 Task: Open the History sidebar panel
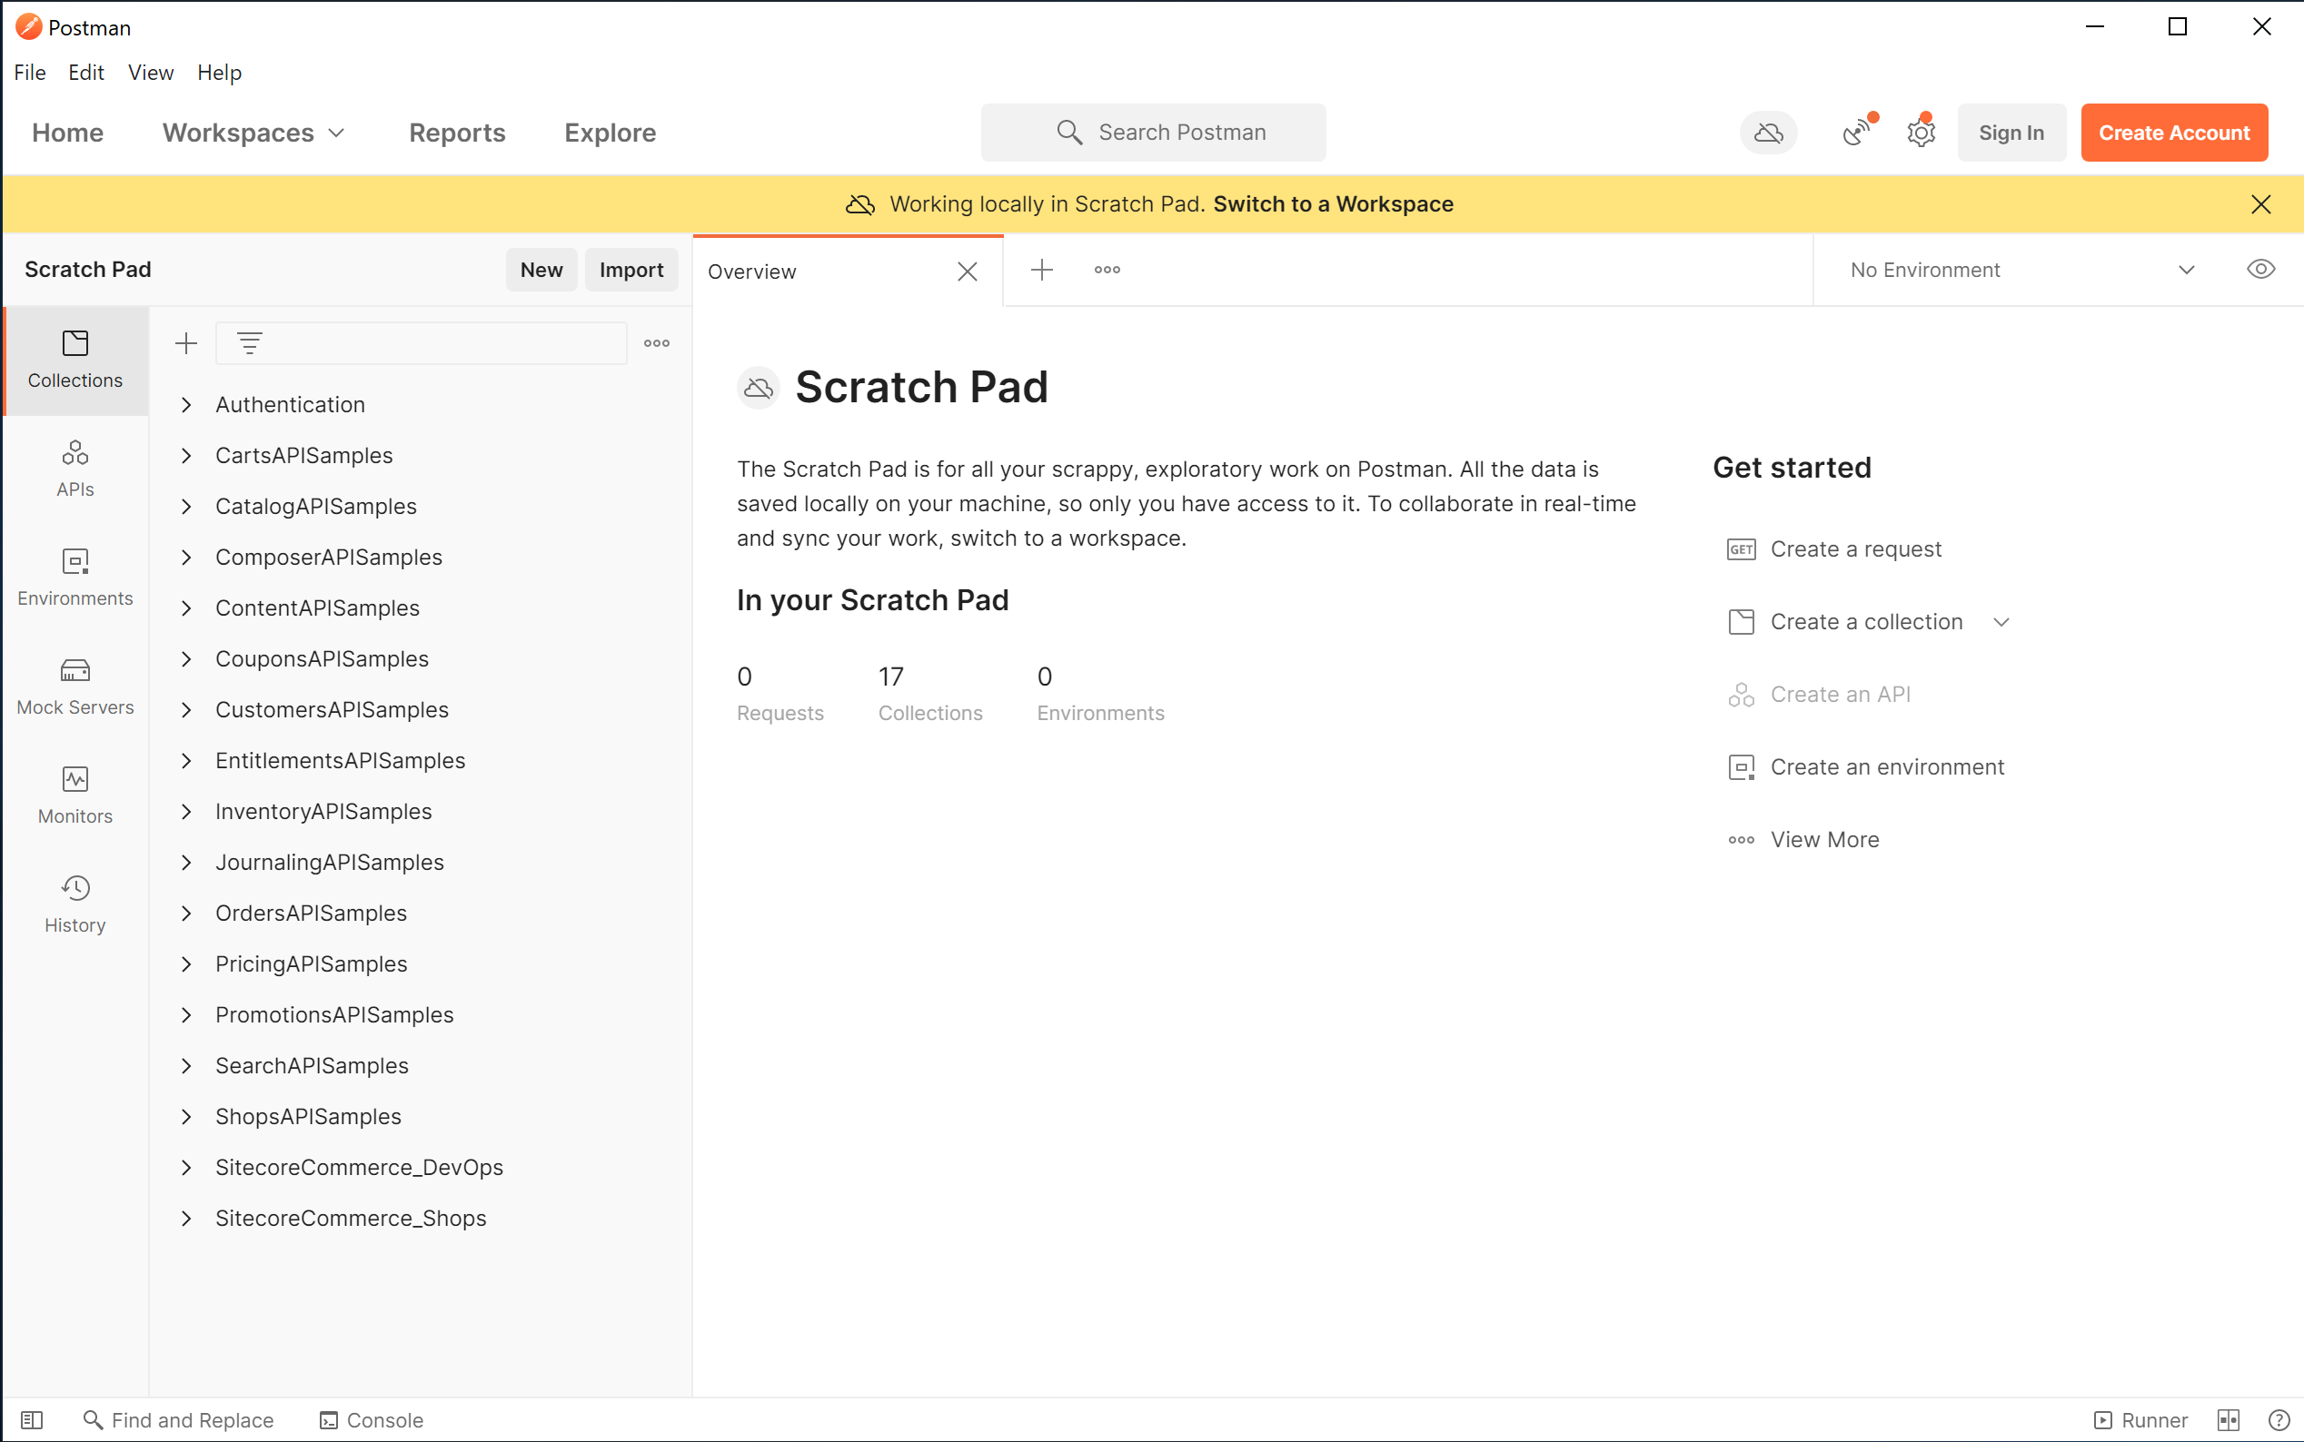(x=75, y=905)
